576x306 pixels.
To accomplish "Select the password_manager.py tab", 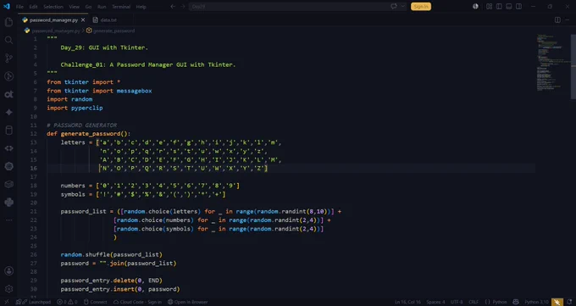I will coord(53,19).
